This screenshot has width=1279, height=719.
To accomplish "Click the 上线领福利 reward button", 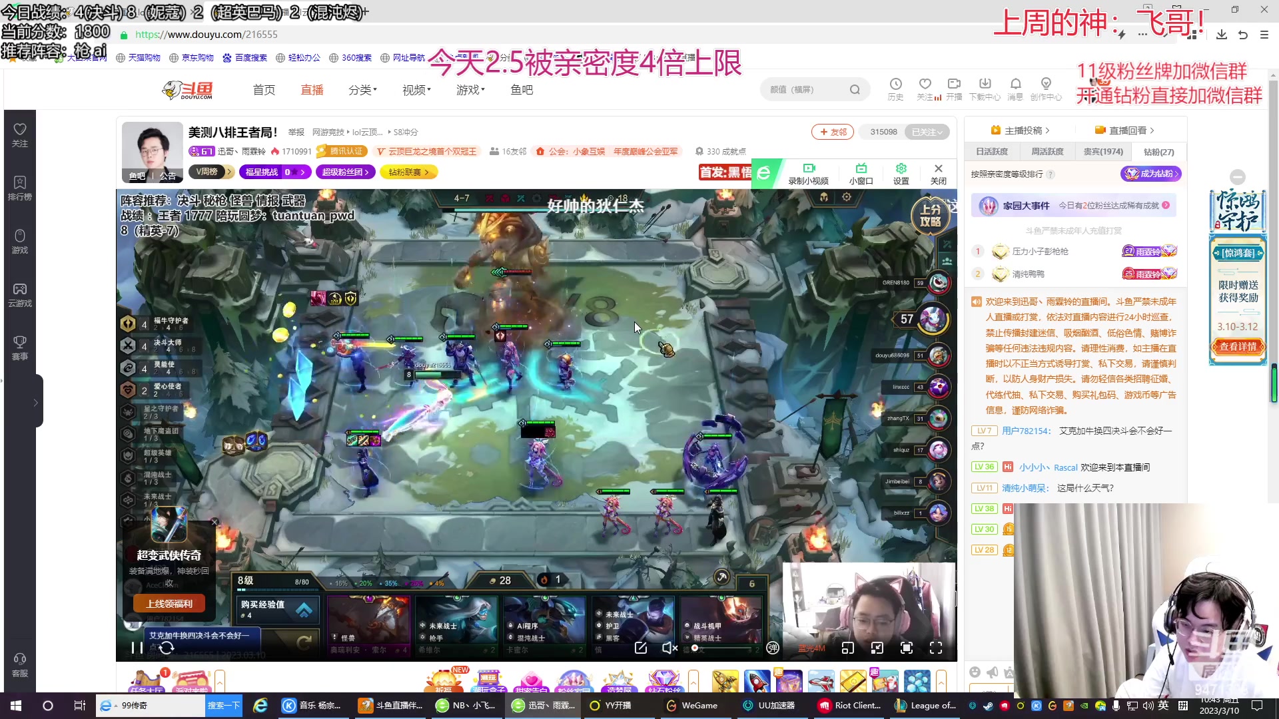I will (169, 604).
